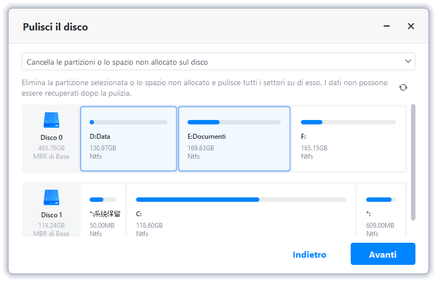
Task: Deselect the E:Documenti partition
Action: click(x=234, y=139)
